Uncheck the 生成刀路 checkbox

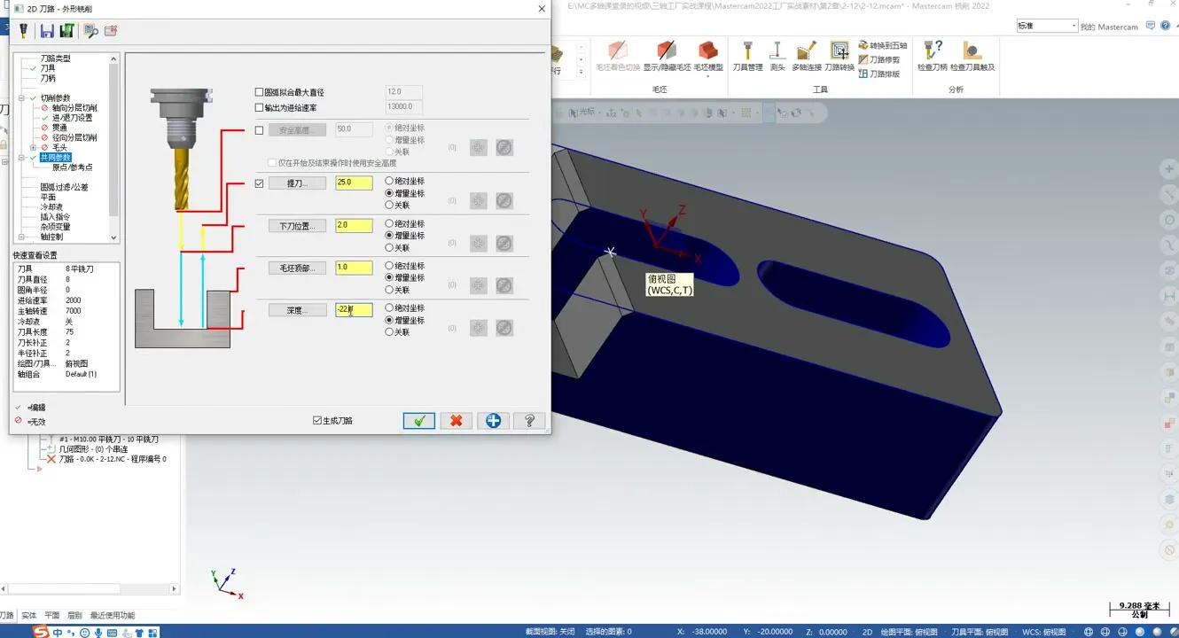[x=317, y=420]
